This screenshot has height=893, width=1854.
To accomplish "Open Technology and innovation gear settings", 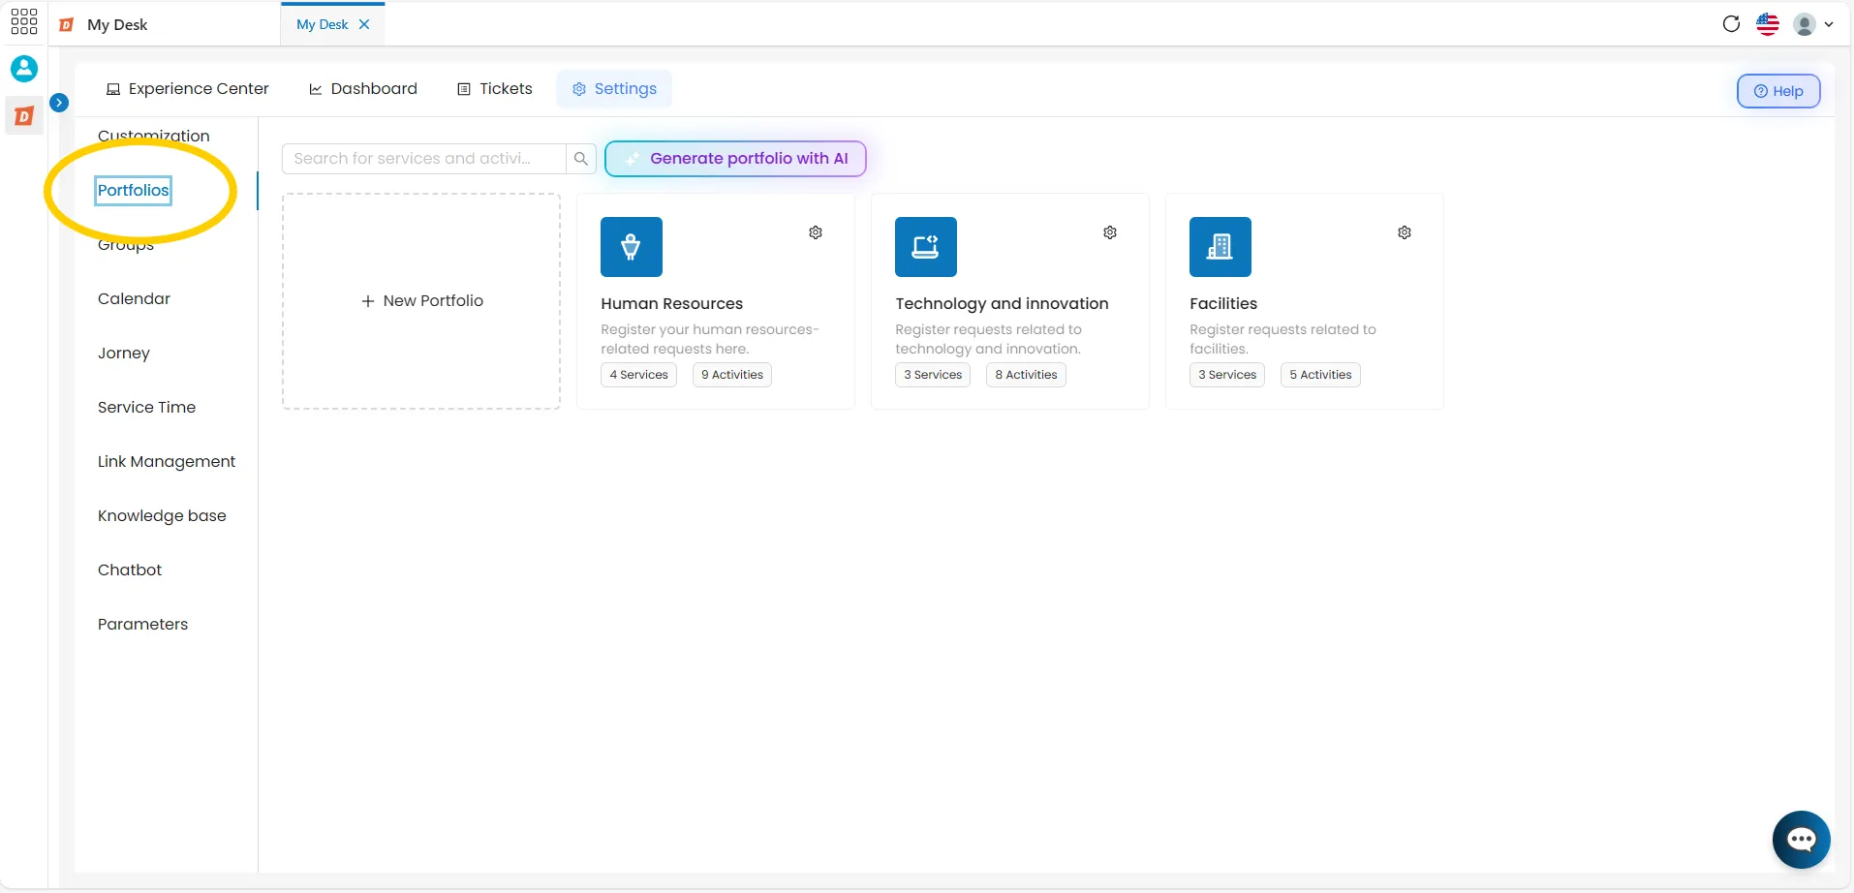I will 1110,232.
